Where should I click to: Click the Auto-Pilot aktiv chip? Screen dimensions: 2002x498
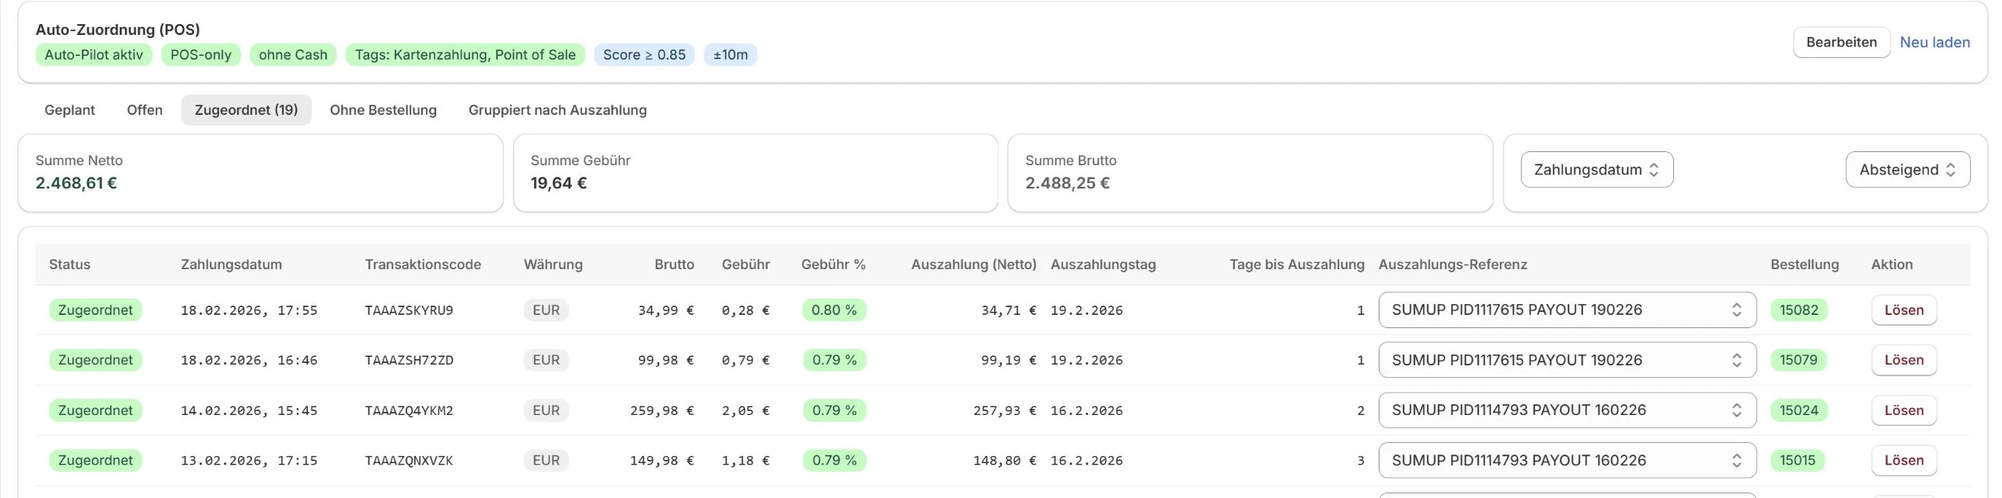coord(94,55)
